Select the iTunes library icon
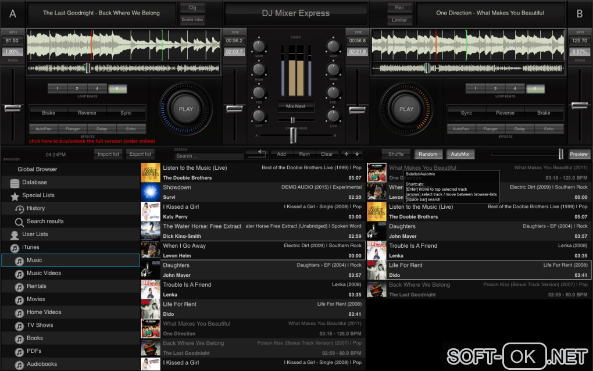593x371 pixels. tap(15, 248)
